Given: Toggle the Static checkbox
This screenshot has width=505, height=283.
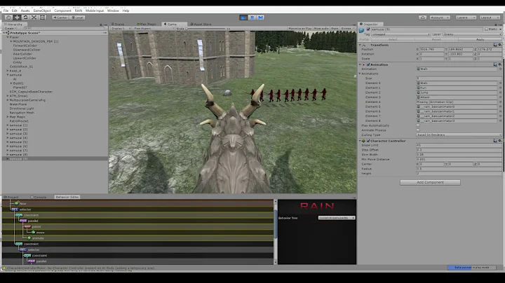Looking at the screenshot, I should (x=486, y=29).
